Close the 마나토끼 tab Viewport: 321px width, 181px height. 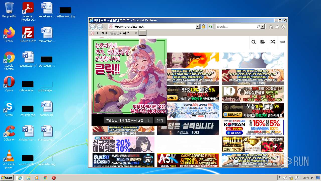(136, 33)
